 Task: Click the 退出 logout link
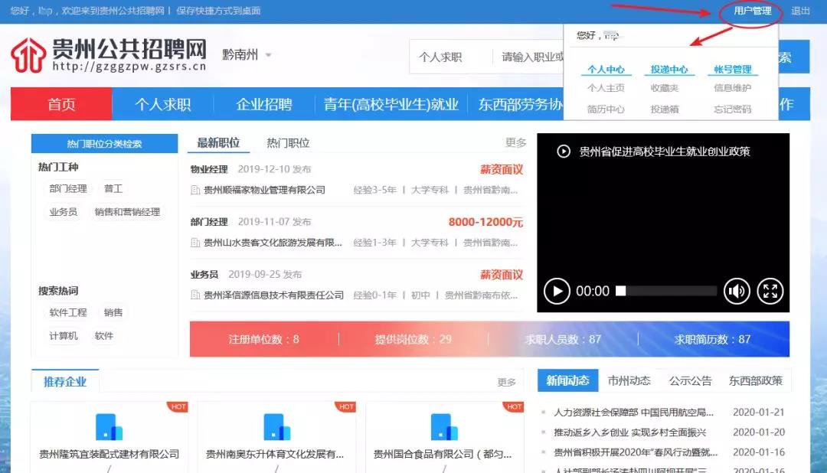pyautogui.click(x=799, y=11)
